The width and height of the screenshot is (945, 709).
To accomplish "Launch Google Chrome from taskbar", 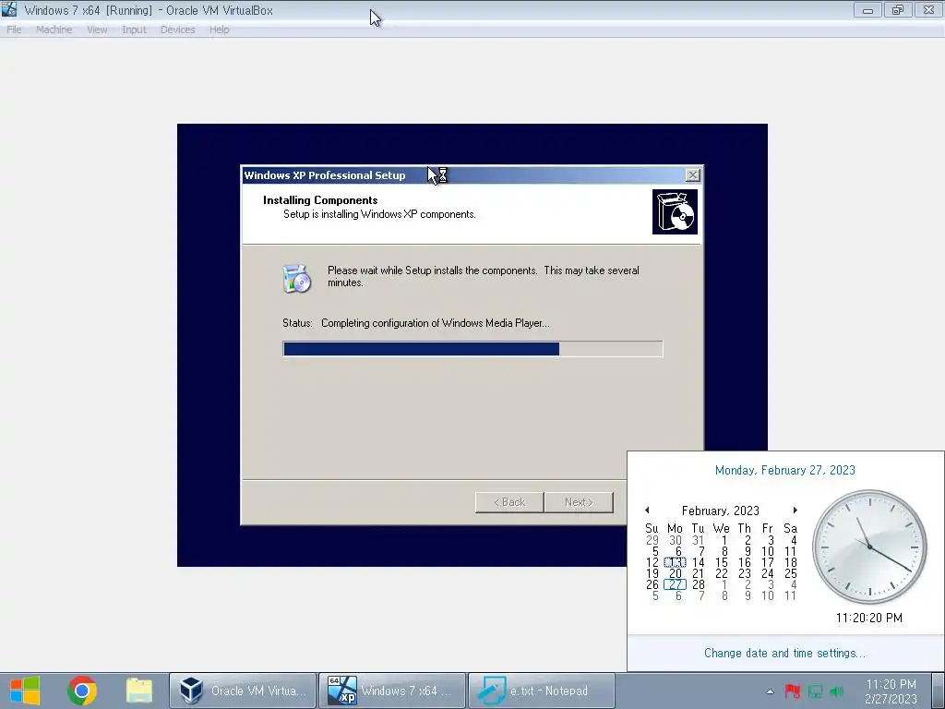I will coord(82,691).
